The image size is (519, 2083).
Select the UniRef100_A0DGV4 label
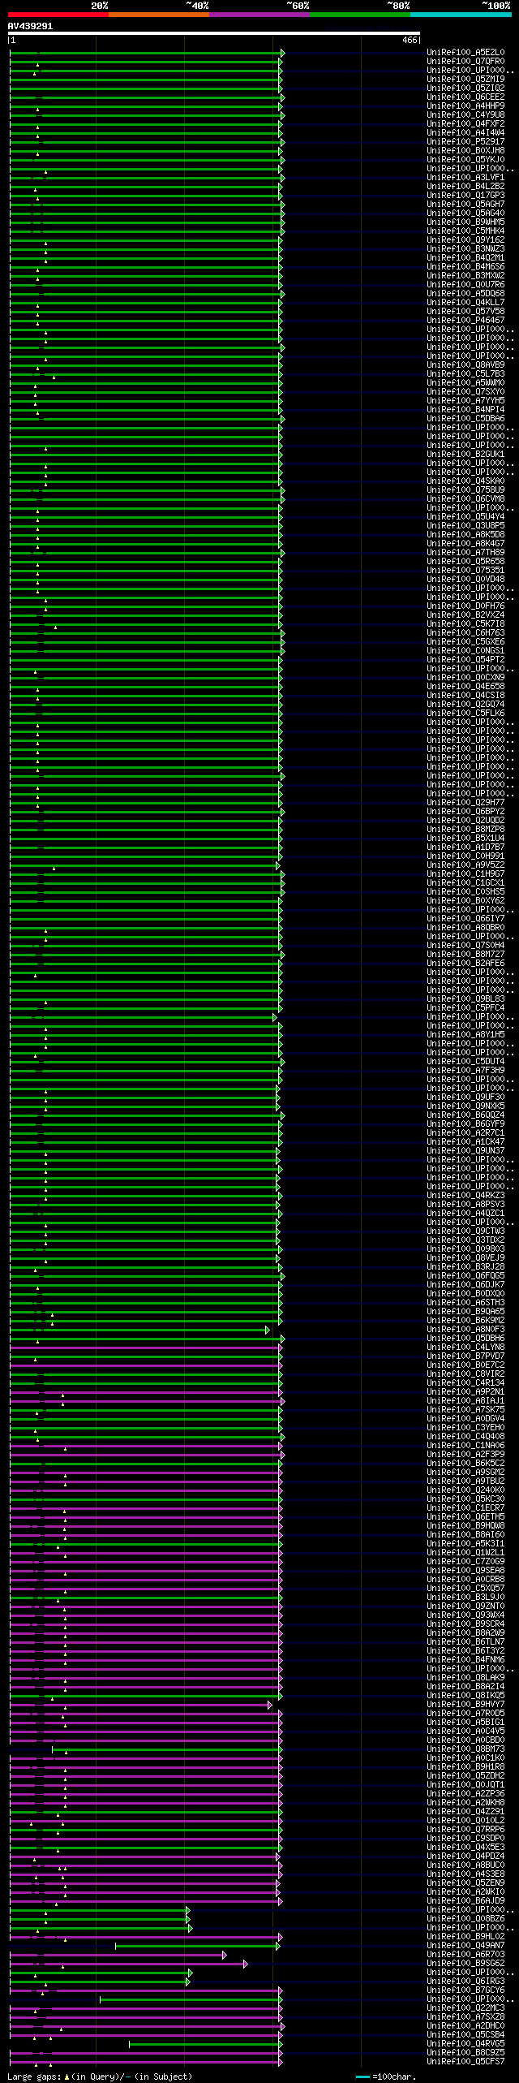pos(465,1419)
